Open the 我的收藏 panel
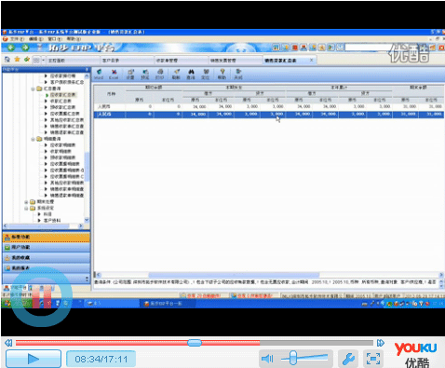Image resolution: width=445 pixels, height=368 pixels. pyautogui.click(x=47, y=258)
